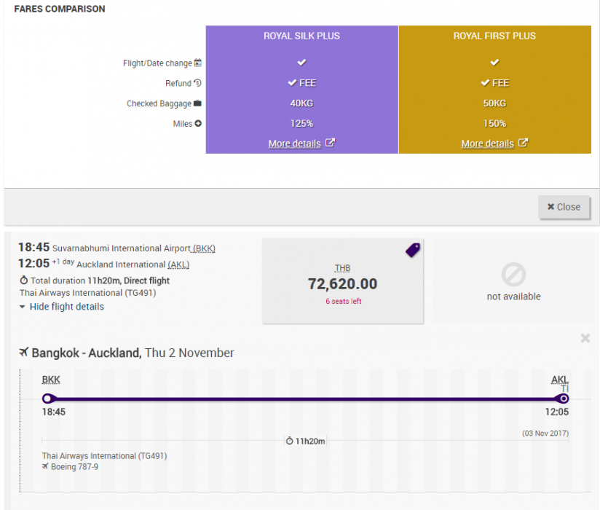Click the Close button

tap(564, 207)
